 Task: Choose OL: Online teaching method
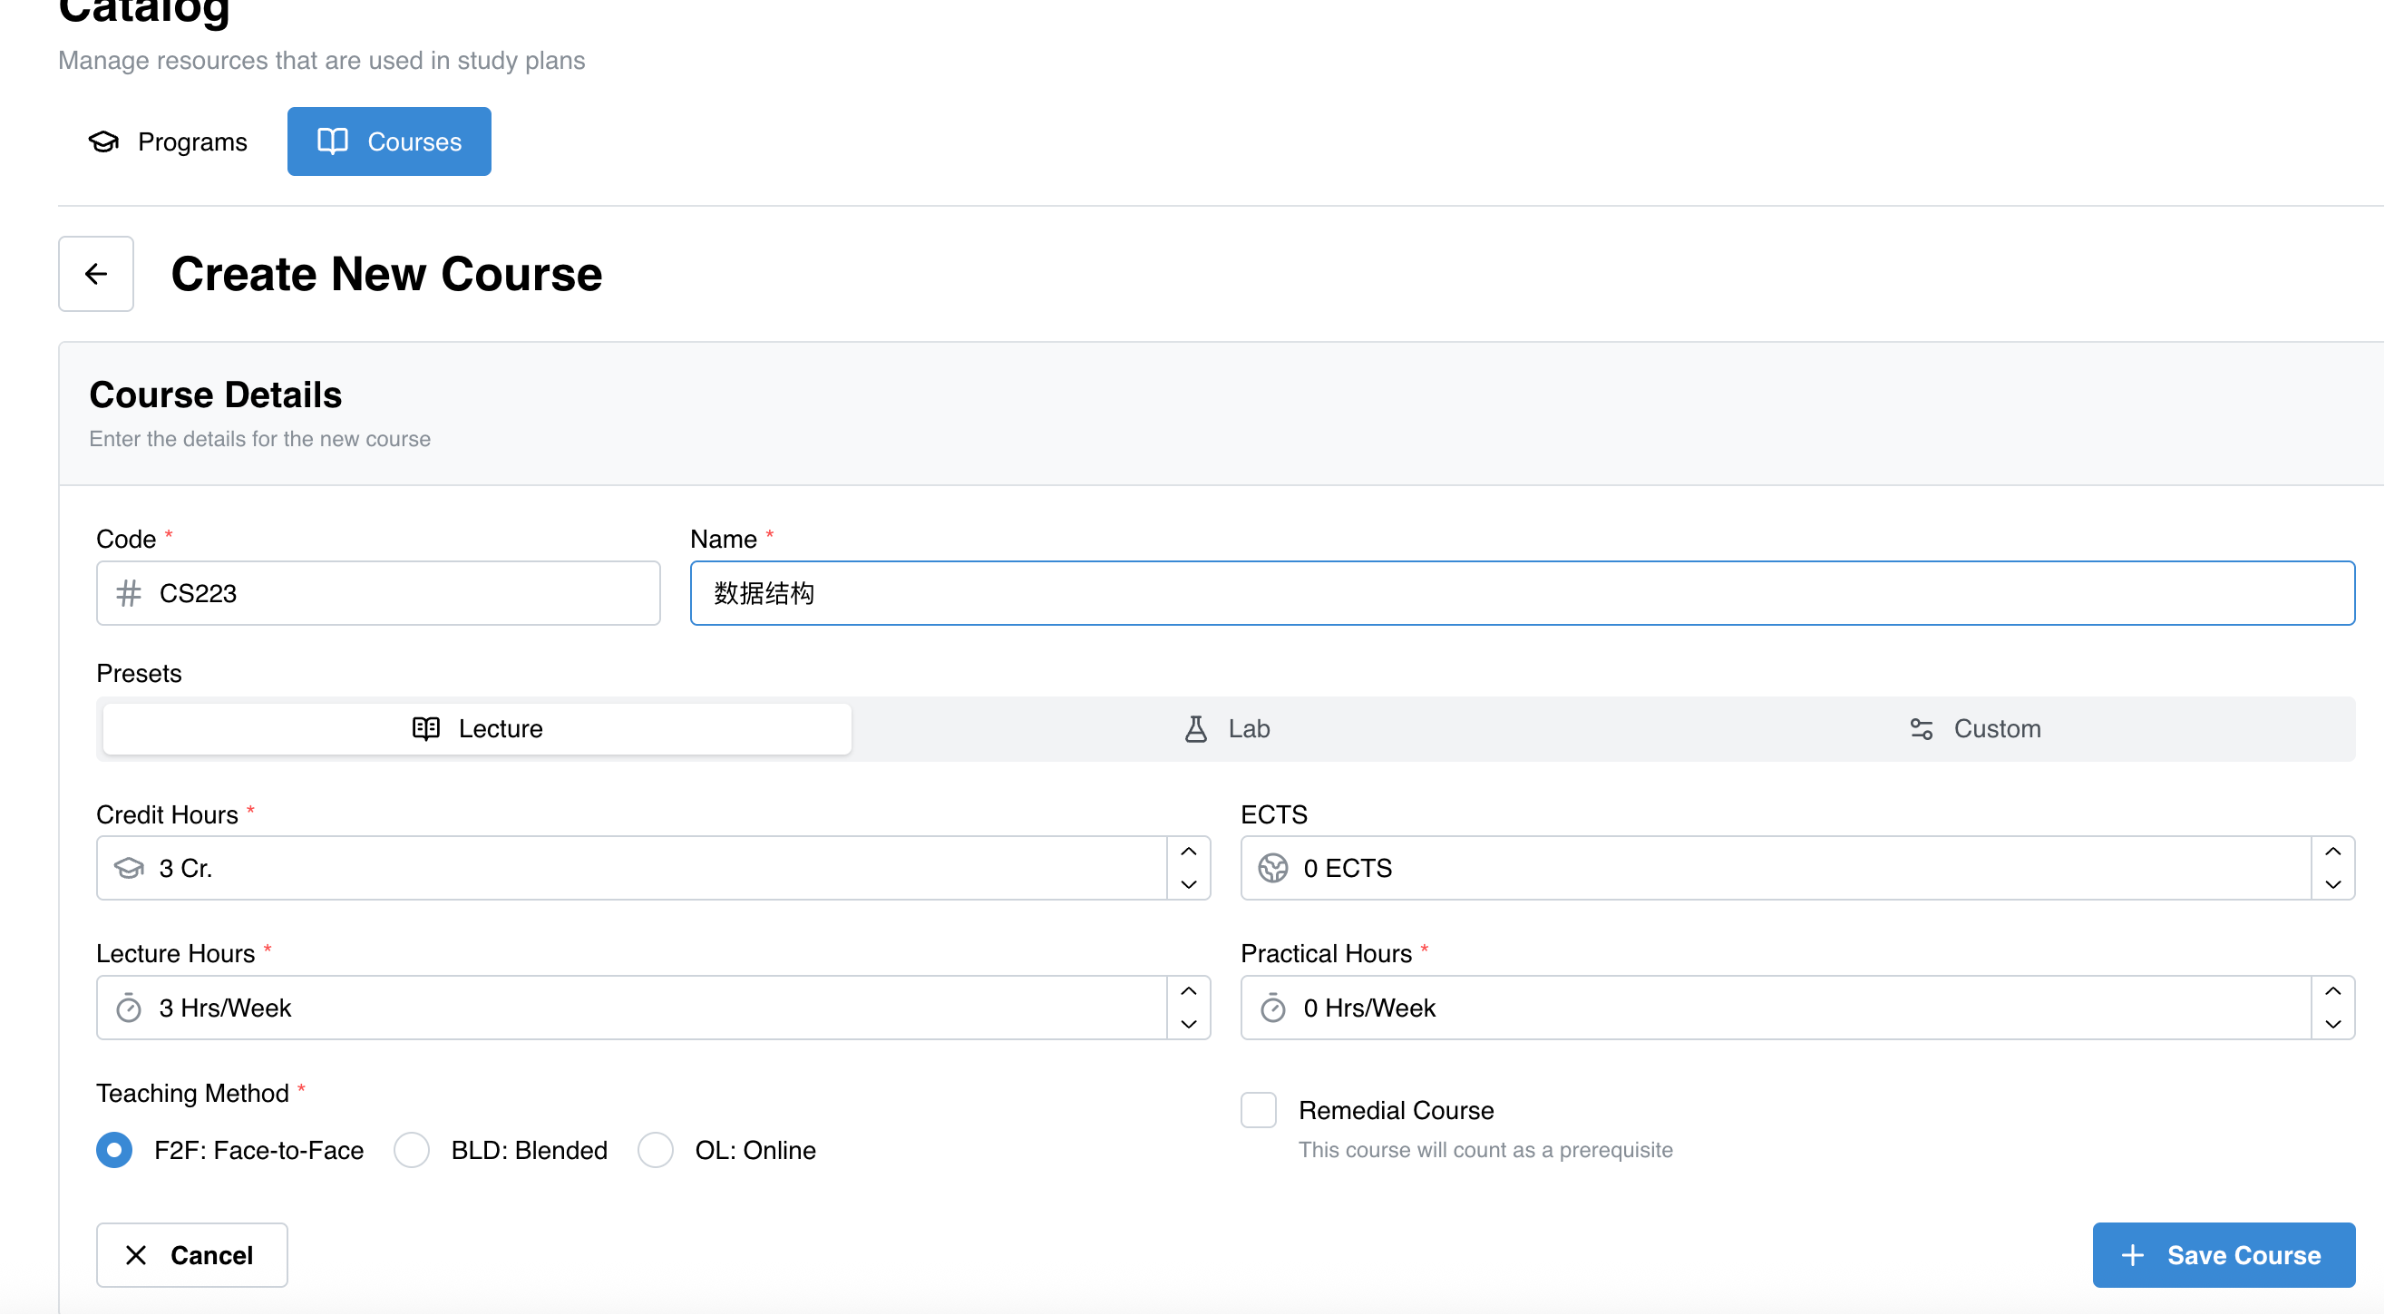[656, 1151]
